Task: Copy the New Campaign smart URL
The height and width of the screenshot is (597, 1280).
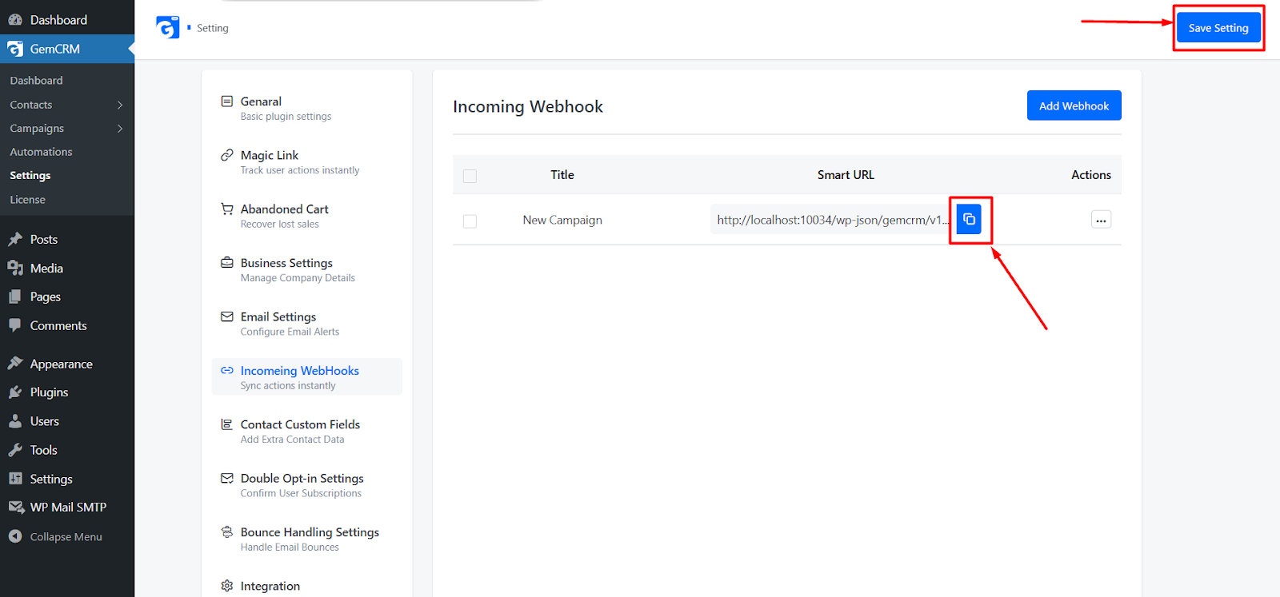Action: tap(969, 219)
